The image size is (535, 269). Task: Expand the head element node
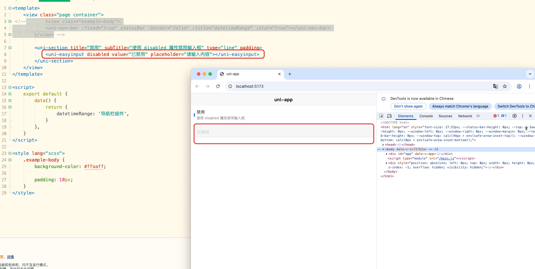point(383,145)
